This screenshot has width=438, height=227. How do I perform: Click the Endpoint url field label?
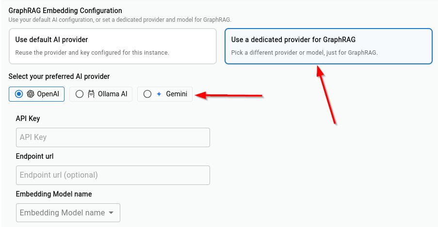(34, 156)
